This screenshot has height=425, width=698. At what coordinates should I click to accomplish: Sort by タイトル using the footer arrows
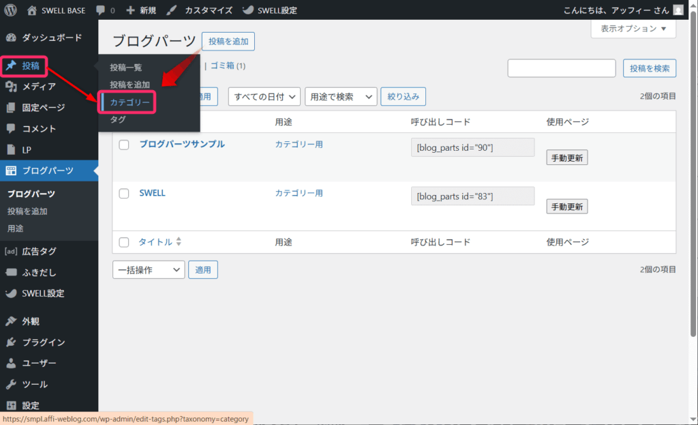pyautogui.click(x=179, y=241)
